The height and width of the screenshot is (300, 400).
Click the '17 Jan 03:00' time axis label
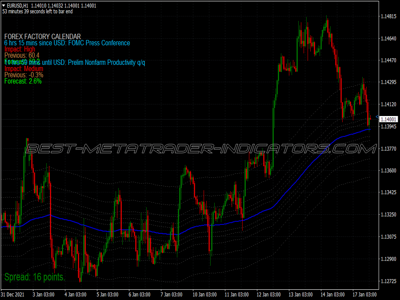click(x=365, y=294)
